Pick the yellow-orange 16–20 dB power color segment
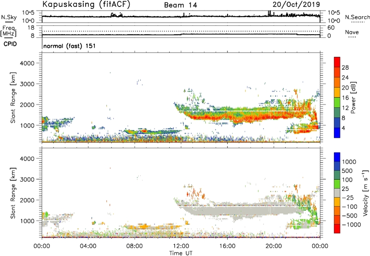The height and width of the screenshot is (256, 370). [337, 92]
